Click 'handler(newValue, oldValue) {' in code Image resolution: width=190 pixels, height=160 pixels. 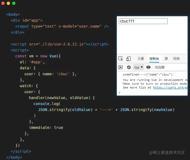click(x=62, y=98)
